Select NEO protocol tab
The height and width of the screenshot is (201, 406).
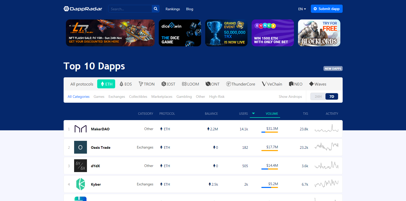point(296,84)
